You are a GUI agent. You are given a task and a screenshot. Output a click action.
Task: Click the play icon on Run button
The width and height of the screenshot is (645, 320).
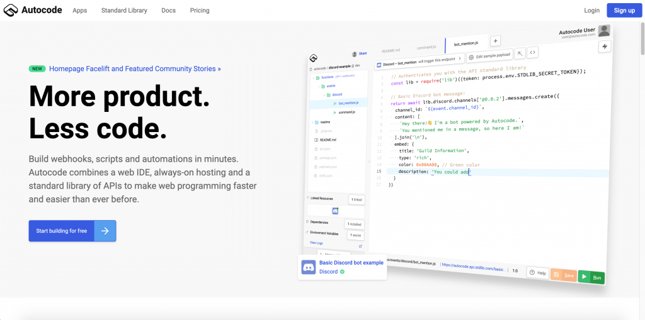(585, 277)
